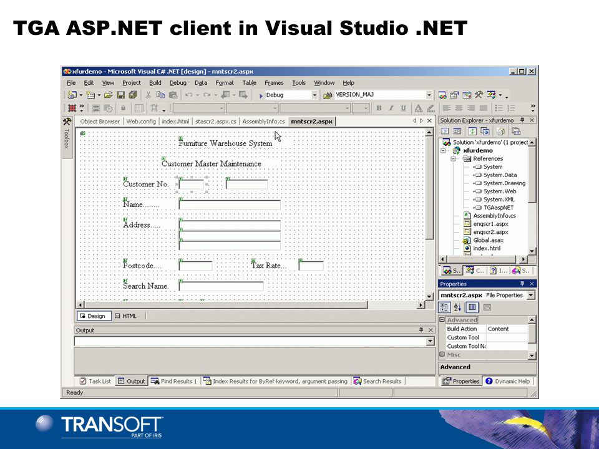Screen dimensions: 599x449
Task: Click the Undo arrow icon
Action: [x=188, y=95]
